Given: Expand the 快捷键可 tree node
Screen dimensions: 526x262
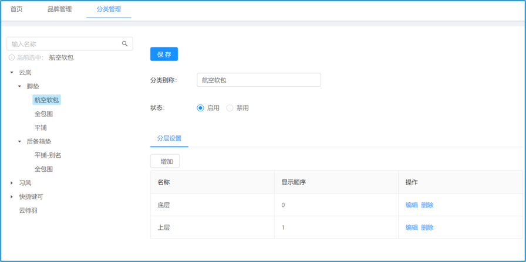Looking at the screenshot, I should tap(12, 197).
